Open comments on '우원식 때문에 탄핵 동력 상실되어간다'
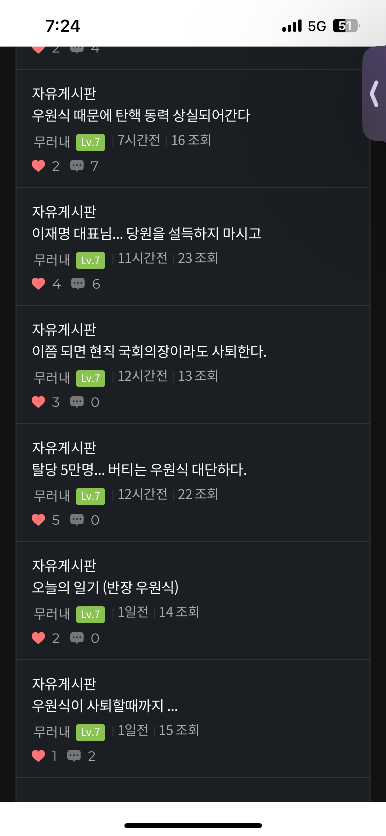The width and height of the screenshot is (386, 836). [x=77, y=166]
